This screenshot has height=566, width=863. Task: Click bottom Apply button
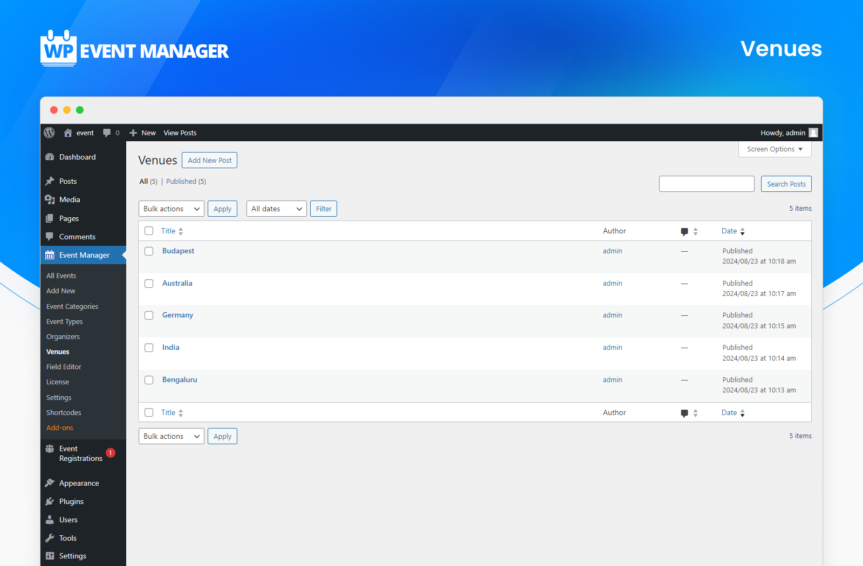pyautogui.click(x=222, y=436)
